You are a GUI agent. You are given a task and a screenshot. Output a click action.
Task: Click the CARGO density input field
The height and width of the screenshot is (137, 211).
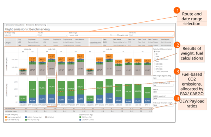click(163, 85)
